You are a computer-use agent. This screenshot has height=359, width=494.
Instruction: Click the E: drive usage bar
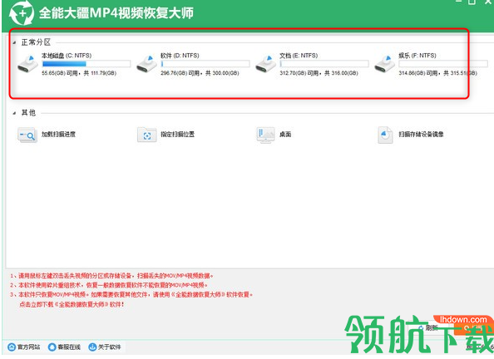point(324,64)
